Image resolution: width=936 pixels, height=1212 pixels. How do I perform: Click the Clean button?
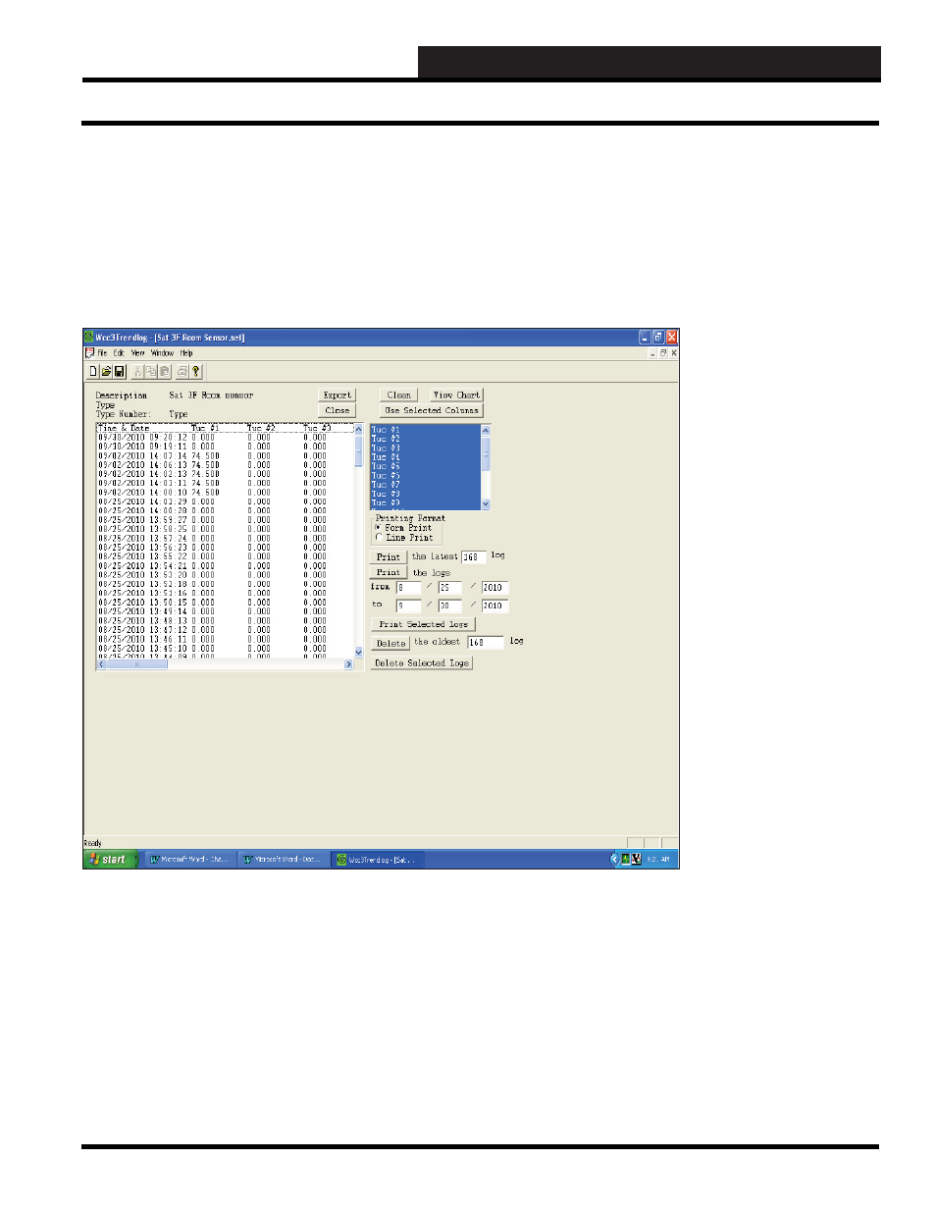pos(399,395)
